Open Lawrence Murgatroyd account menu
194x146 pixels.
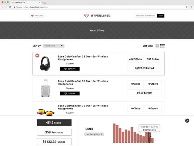coord(145,16)
